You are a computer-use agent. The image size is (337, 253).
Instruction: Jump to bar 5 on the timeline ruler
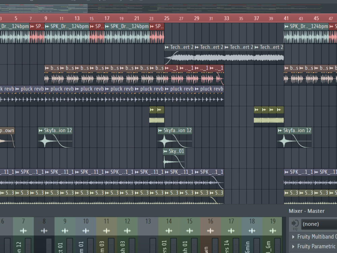(x=16, y=19)
